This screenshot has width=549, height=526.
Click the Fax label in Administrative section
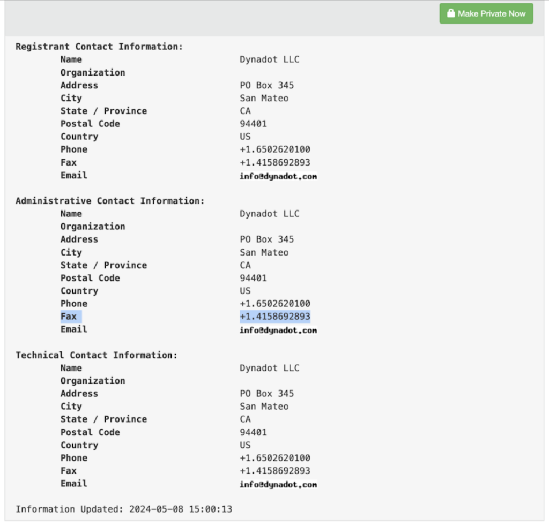pos(69,316)
